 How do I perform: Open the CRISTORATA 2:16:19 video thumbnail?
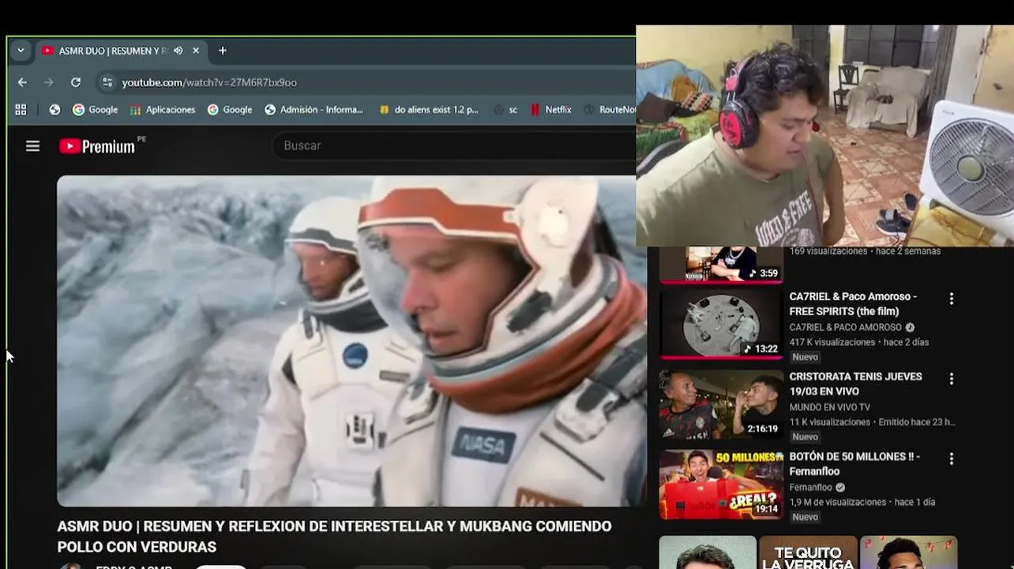pos(721,405)
